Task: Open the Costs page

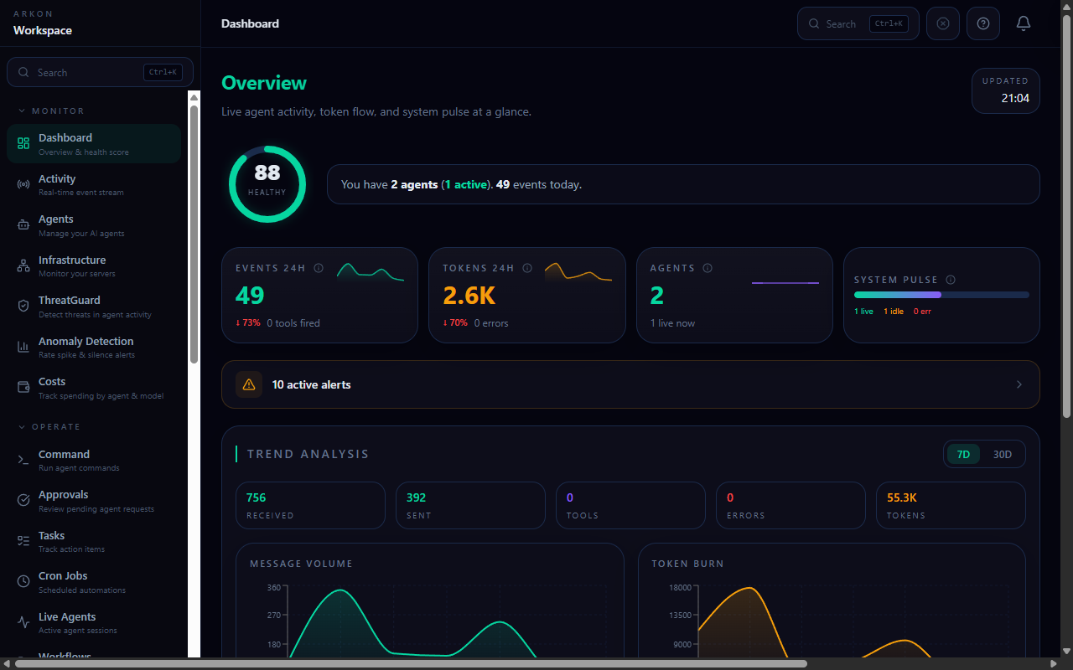Action: pyautogui.click(x=94, y=387)
